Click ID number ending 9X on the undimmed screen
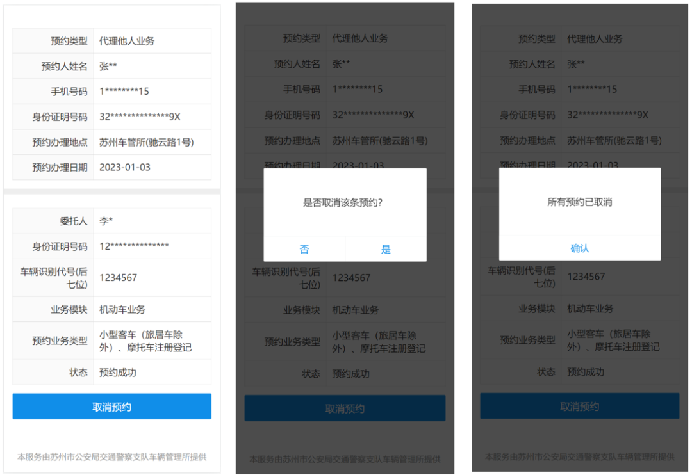The image size is (692, 475). (140, 117)
